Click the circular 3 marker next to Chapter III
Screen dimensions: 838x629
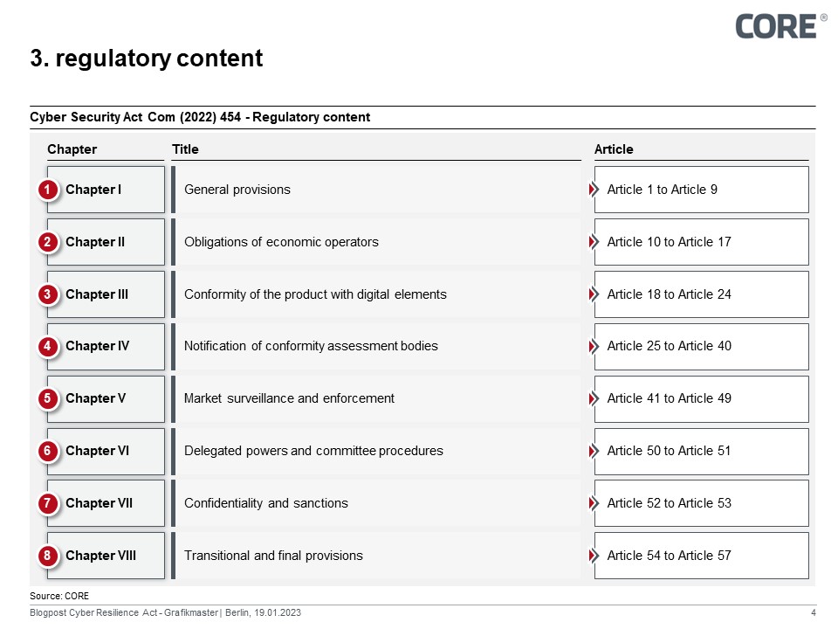click(50, 294)
